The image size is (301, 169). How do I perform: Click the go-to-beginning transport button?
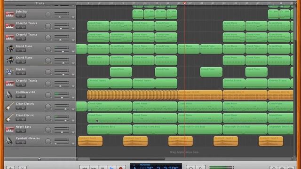(103, 168)
